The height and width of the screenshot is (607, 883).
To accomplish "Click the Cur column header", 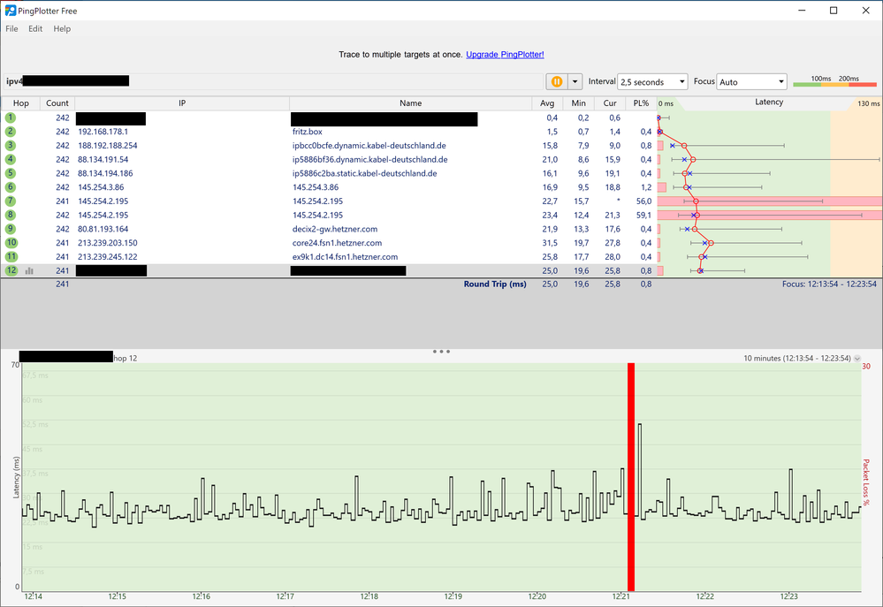I will tap(610, 103).
